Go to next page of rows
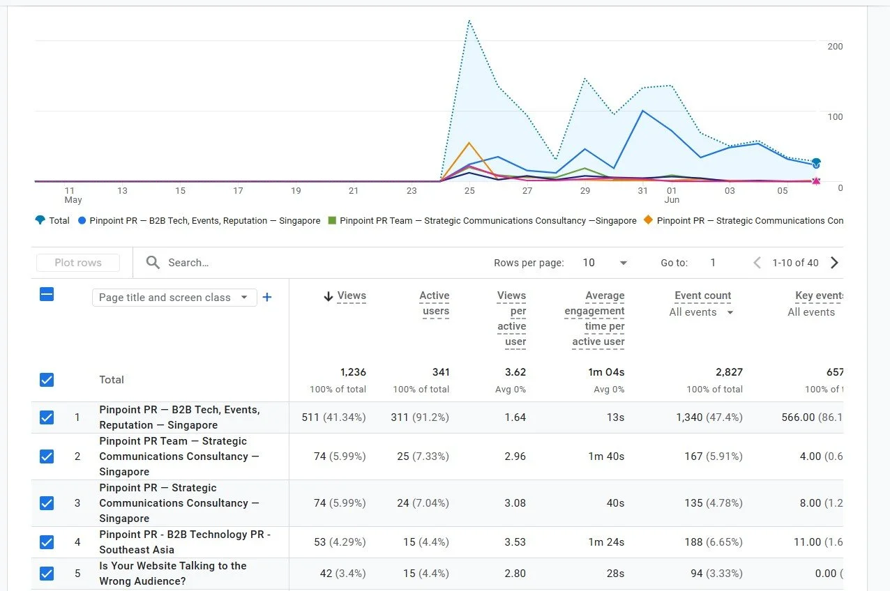Image resolution: width=890 pixels, height=591 pixels. tap(834, 263)
